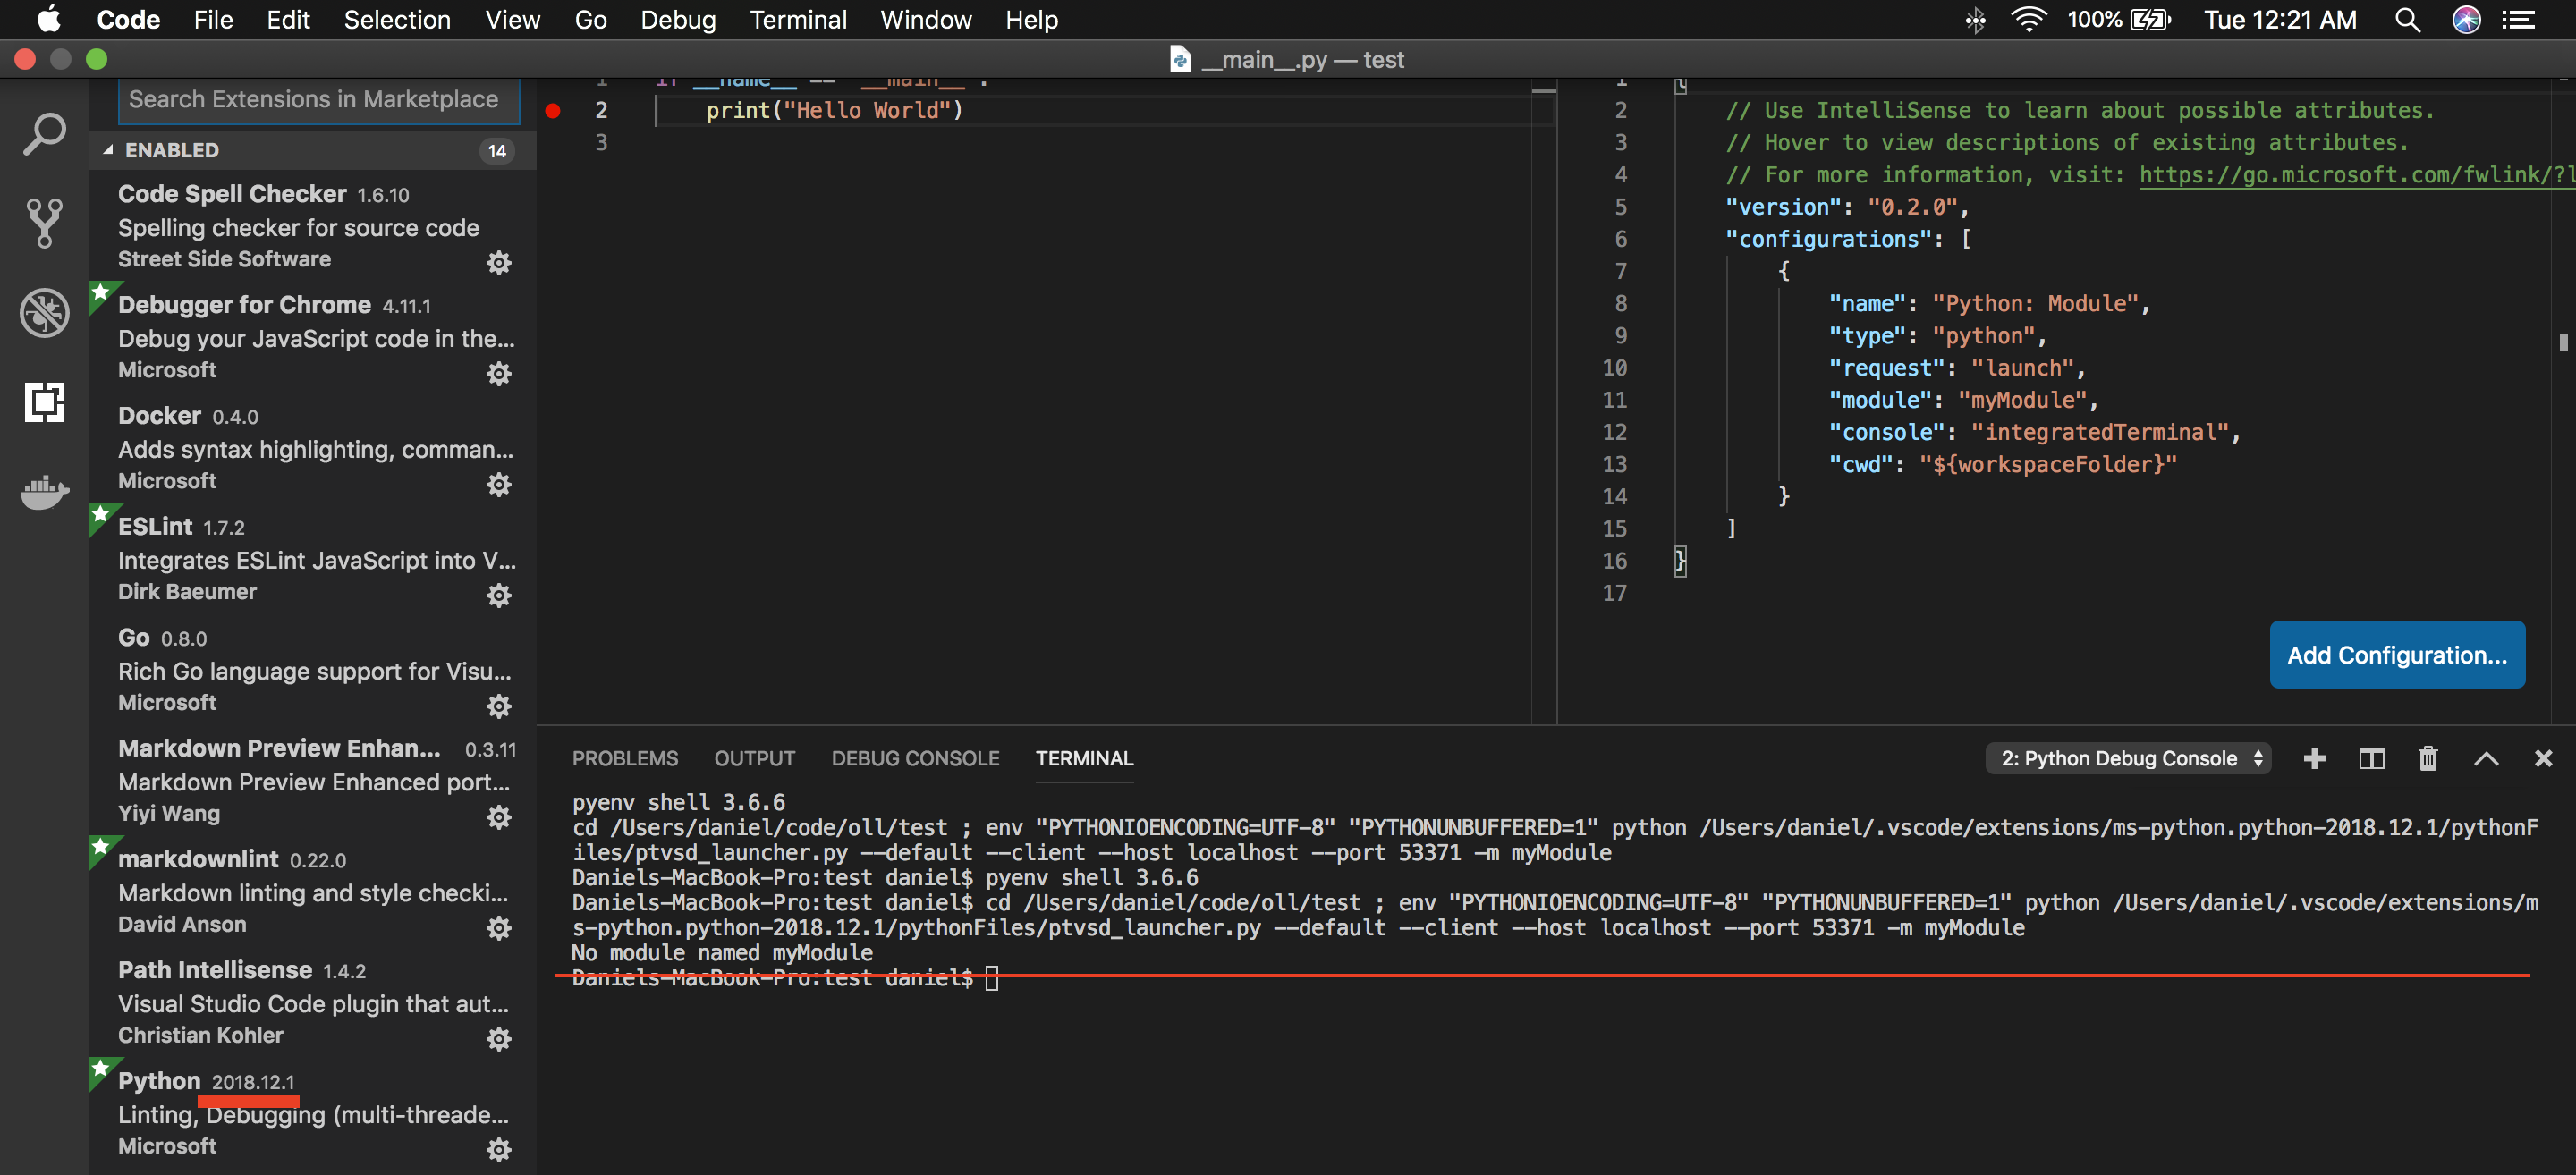Maximize the panel with the chevron
The width and height of the screenshot is (2576, 1175).
point(2487,758)
